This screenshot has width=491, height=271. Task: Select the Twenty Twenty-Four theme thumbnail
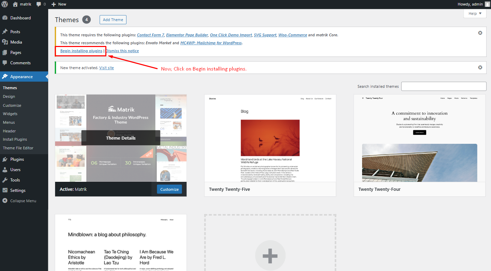tap(420, 138)
